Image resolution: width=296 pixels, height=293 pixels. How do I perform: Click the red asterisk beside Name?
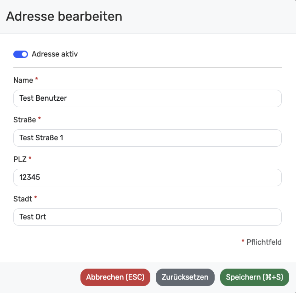tap(37, 80)
